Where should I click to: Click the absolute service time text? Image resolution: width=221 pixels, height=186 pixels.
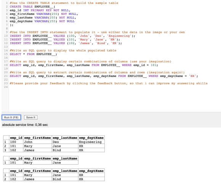pos(25,125)
